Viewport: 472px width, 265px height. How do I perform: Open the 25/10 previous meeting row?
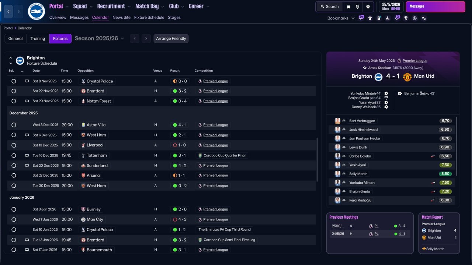pos(370,226)
